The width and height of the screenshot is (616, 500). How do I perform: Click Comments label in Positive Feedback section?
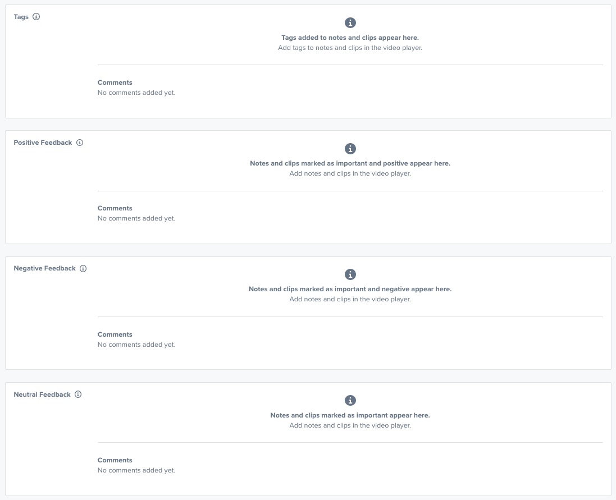coord(115,208)
